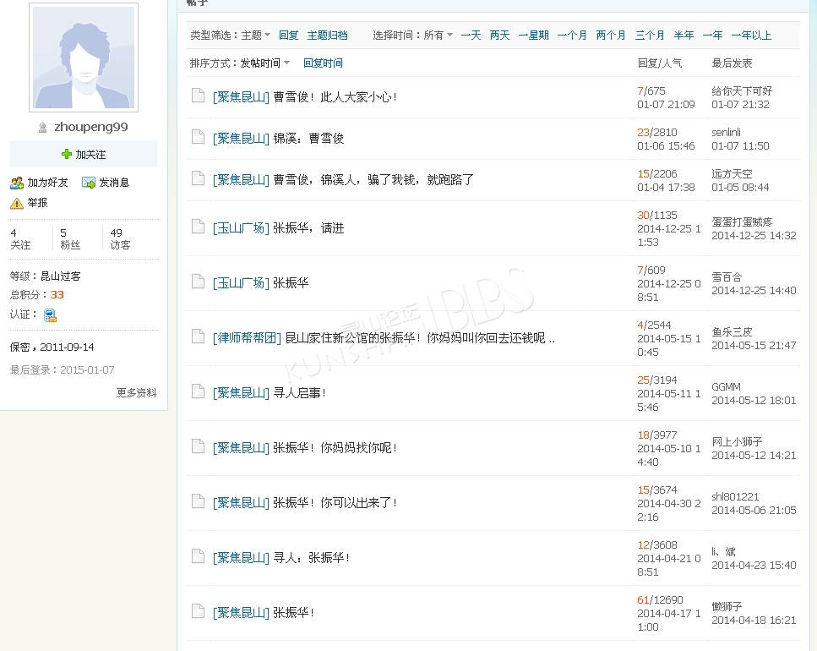Sort threads by 回复时间
817x651 pixels.
tap(323, 63)
